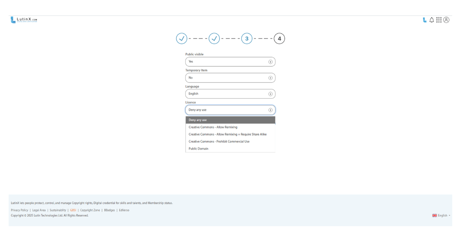Open the apps grid menu icon
Viewport: 461px width, 242px height.
[x=439, y=20]
